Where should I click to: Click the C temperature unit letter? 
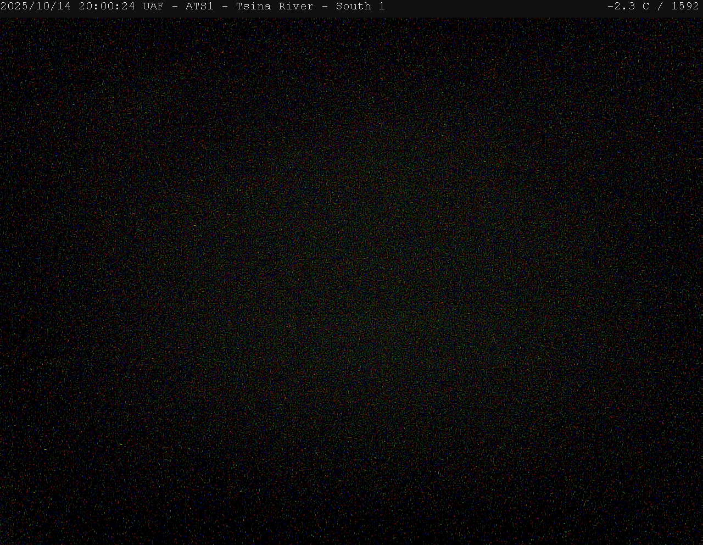646,7
